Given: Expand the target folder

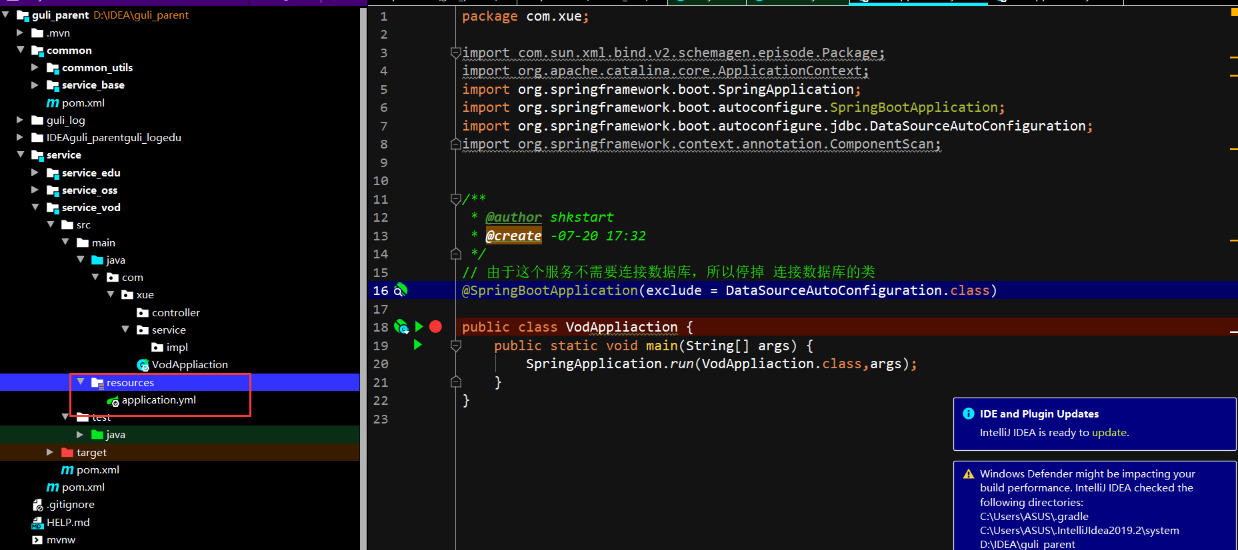Looking at the screenshot, I should click(50, 452).
